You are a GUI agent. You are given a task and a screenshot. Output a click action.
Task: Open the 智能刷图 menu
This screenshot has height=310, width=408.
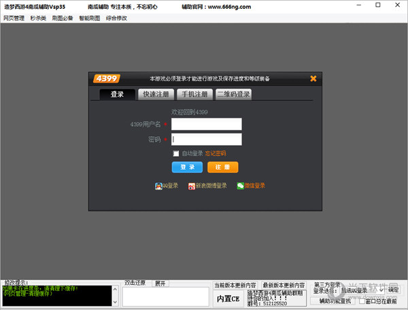point(90,18)
